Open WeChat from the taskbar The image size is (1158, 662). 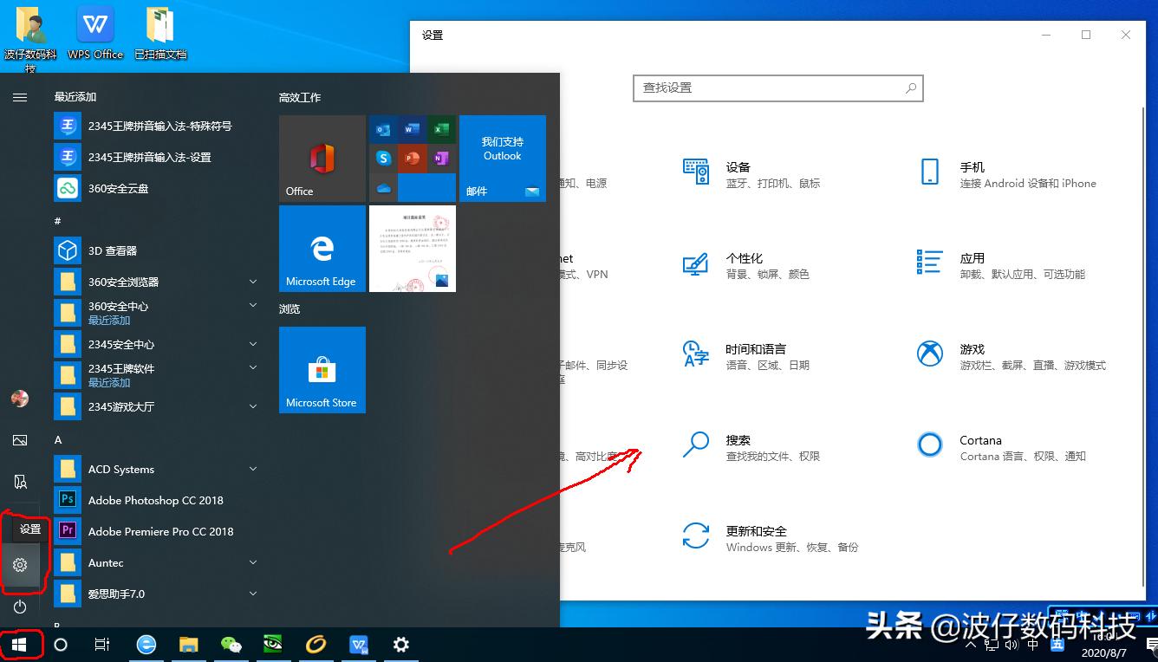231,645
